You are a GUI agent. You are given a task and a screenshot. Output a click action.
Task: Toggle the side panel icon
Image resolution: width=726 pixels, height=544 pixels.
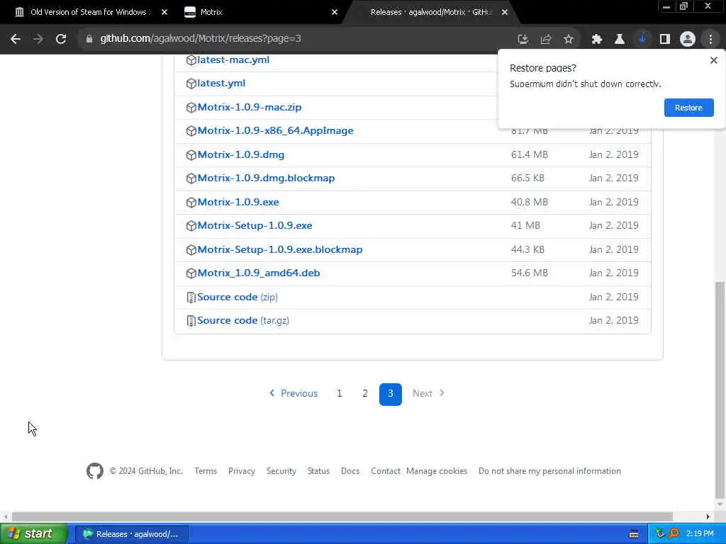[665, 40]
